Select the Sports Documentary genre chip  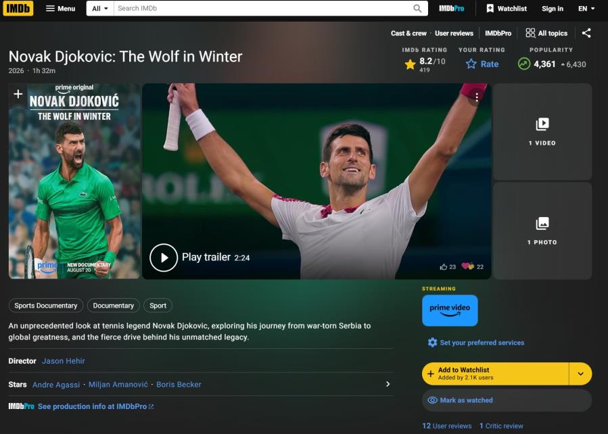tap(46, 306)
